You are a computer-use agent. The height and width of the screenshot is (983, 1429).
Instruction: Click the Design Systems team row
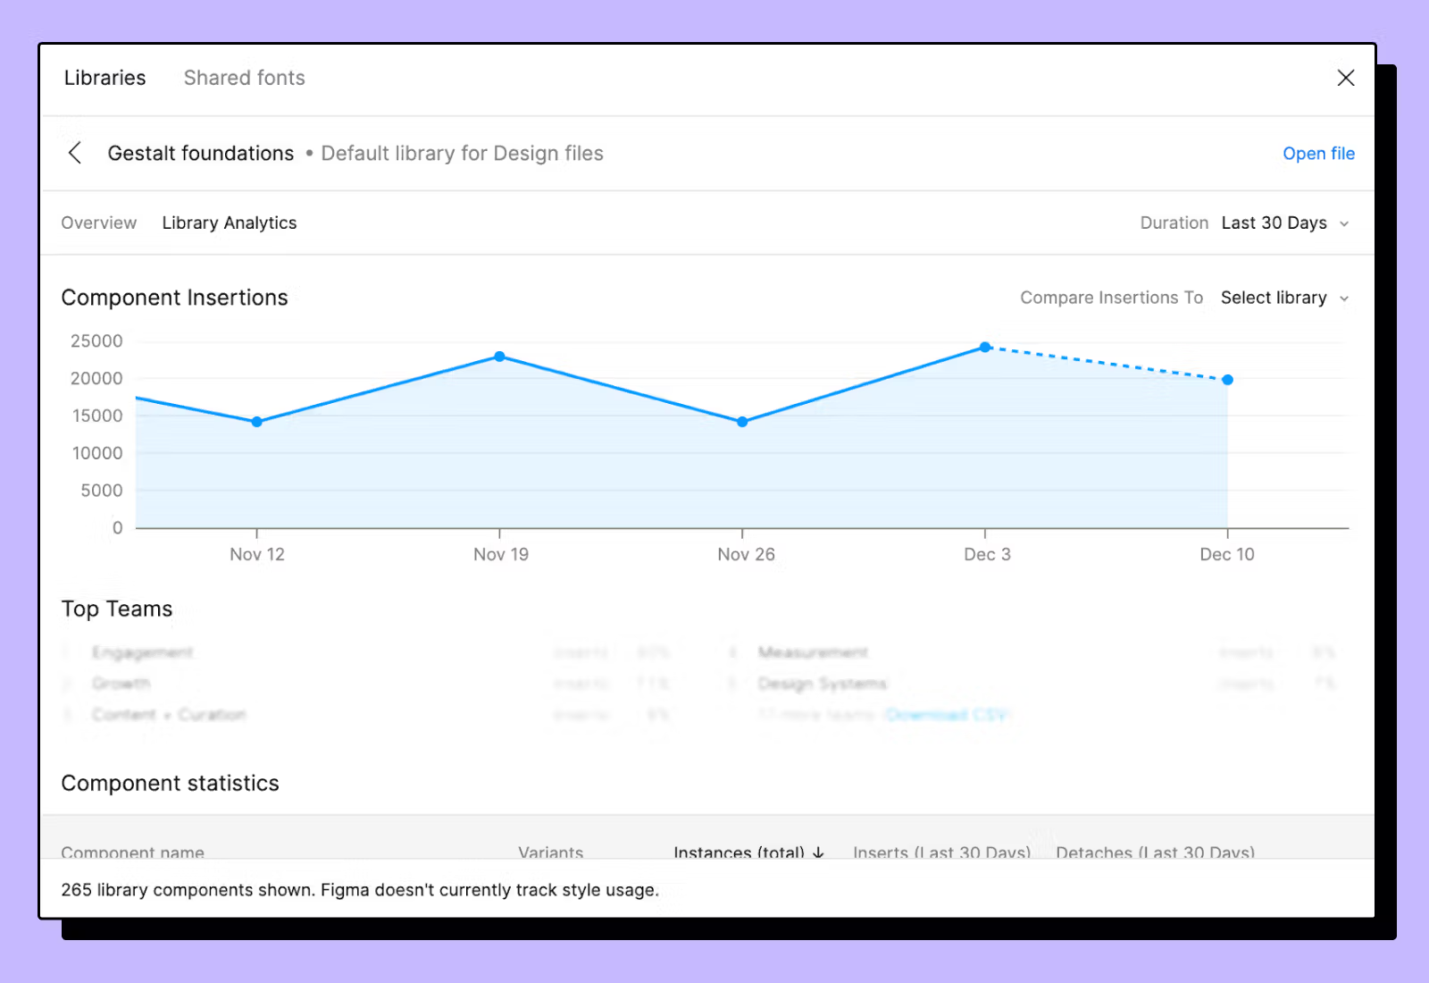(x=1033, y=684)
